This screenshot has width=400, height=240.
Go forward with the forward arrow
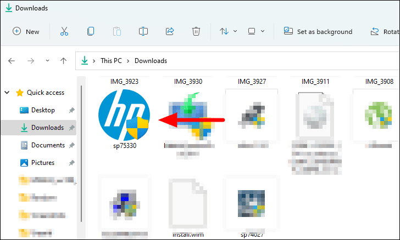31,61
